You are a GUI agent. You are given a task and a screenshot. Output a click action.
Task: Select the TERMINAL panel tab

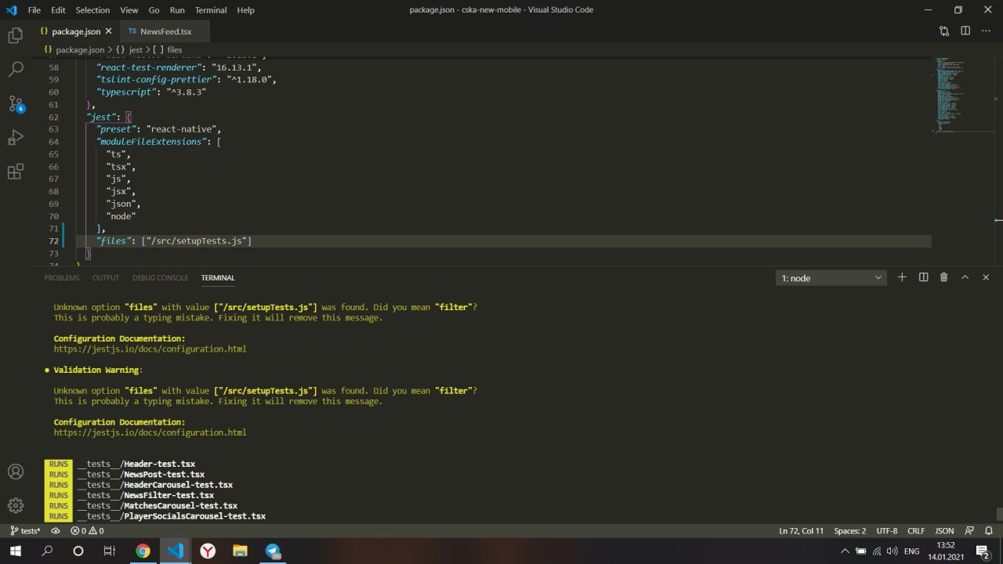(218, 277)
